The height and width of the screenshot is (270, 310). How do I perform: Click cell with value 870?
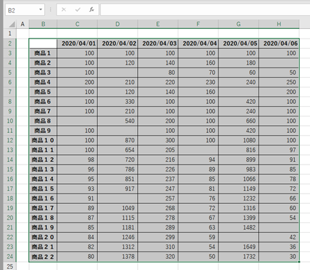[118, 141]
